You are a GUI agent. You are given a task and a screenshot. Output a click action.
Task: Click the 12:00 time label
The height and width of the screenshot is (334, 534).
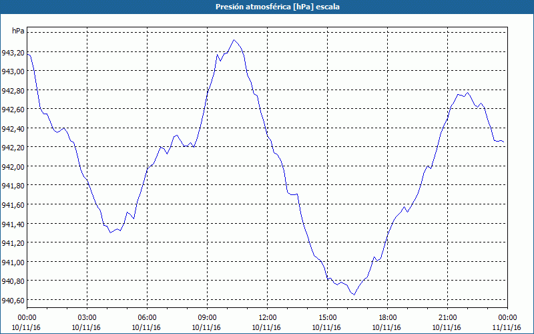point(268,318)
